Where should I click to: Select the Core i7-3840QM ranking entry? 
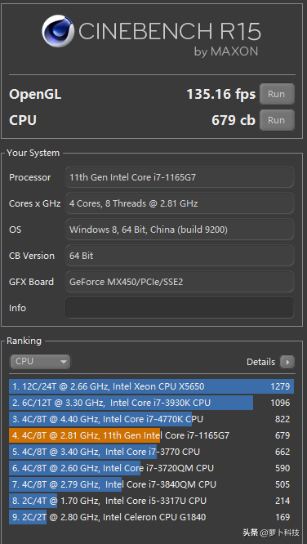[x=152, y=484]
